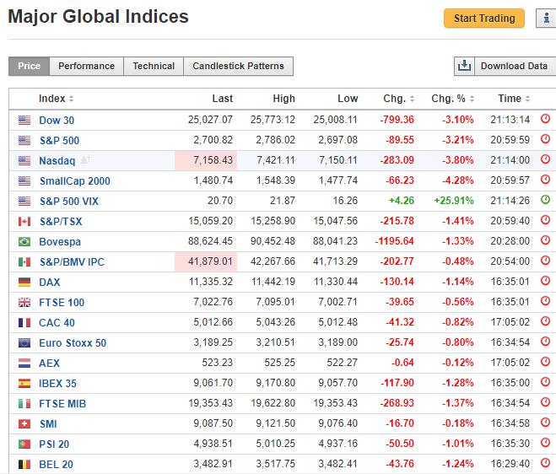Viewport: 556px width, 474px height.
Task: Open the AEX index link
Action: pos(49,363)
